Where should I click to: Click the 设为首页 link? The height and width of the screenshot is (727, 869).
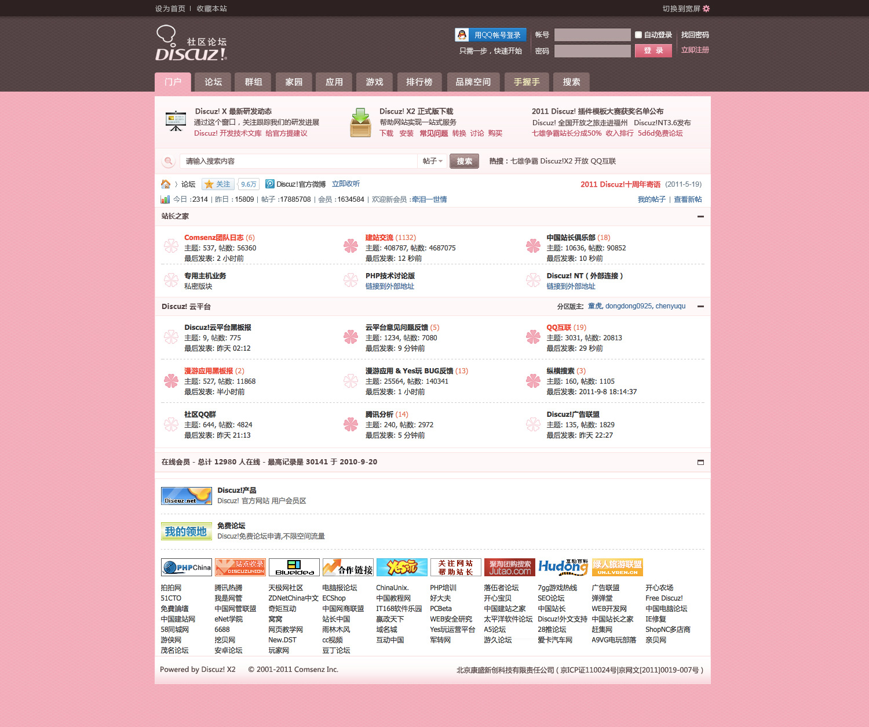click(x=170, y=9)
